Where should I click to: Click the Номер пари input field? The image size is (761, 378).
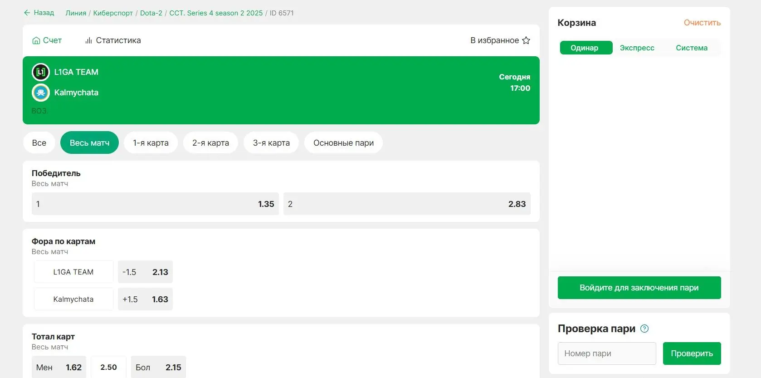[x=606, y=353]
